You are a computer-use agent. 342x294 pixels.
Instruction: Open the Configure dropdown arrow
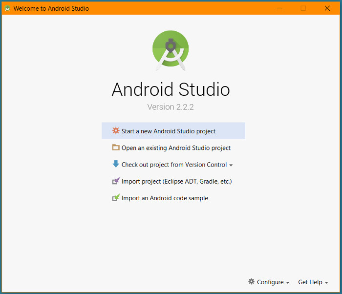[288, 283]
